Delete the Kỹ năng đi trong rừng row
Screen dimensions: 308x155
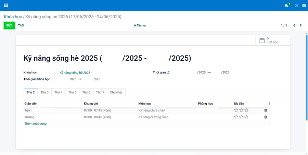coord(266,117)
